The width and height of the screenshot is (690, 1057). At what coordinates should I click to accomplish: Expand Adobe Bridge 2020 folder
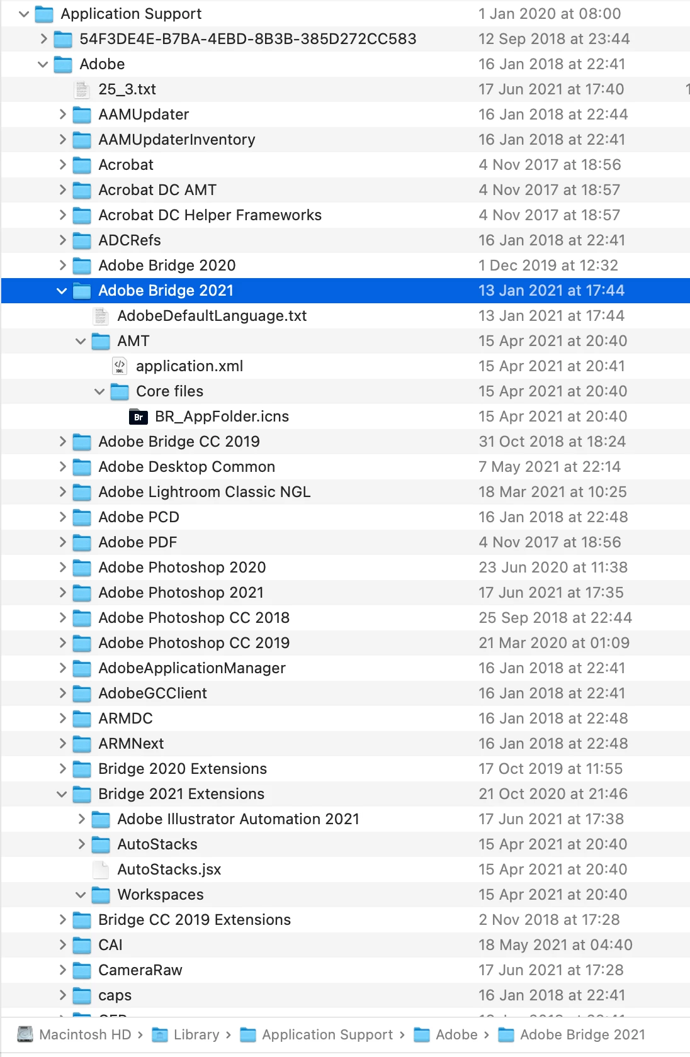coord(62,266)
